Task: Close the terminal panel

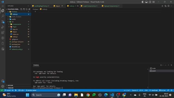Action: [x=171, y=65]
